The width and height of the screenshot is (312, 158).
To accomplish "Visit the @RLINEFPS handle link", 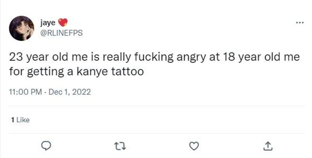I will tap(61, 32).
